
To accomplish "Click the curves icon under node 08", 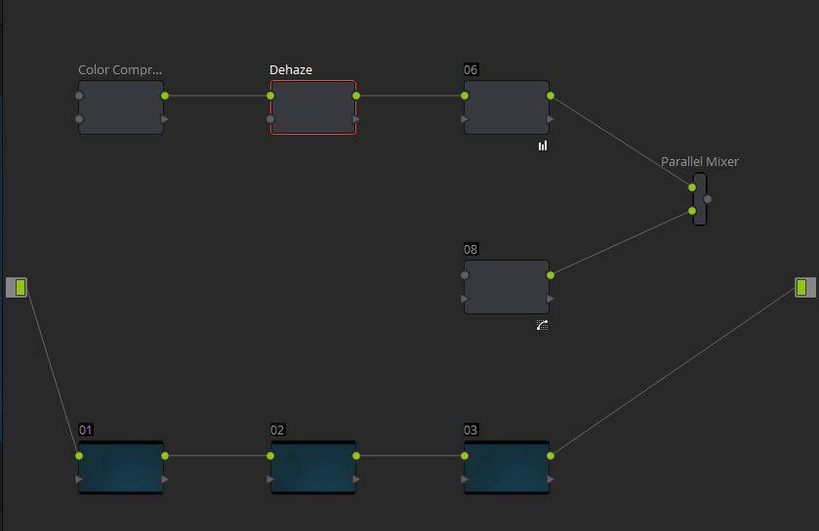I will click(542, 325).
